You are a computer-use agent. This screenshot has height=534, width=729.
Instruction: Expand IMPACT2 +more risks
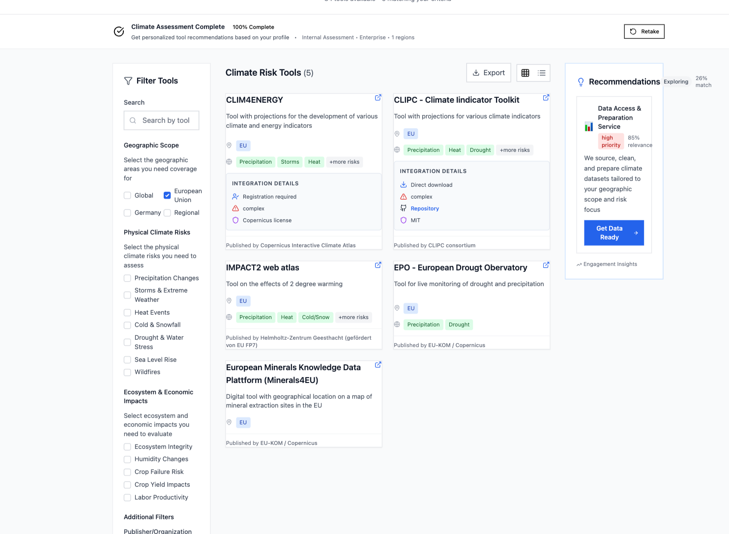353,317
